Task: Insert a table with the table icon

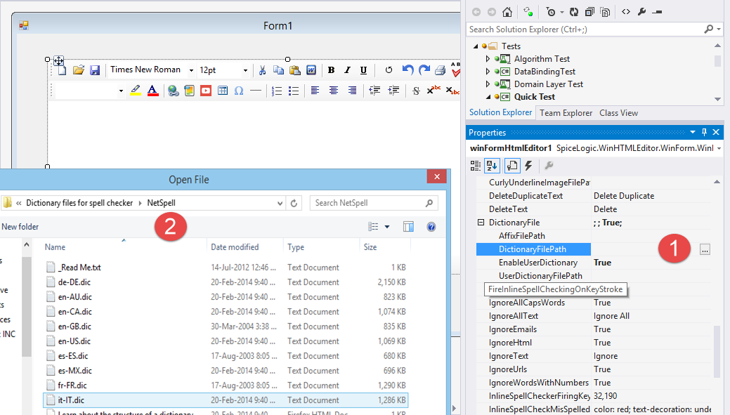Action: point(223,91)
